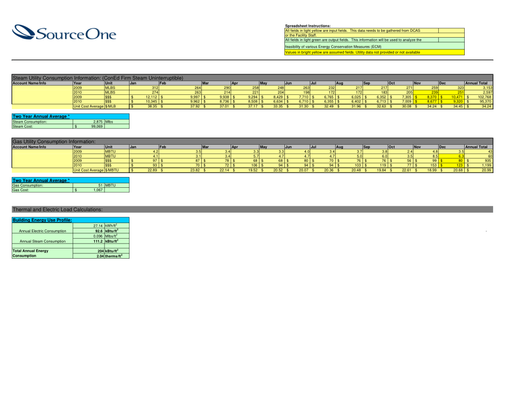This screenshot has width=516, height=399.
Task: Select the Building Energy Use Profile heading
Action: [42, 220]
